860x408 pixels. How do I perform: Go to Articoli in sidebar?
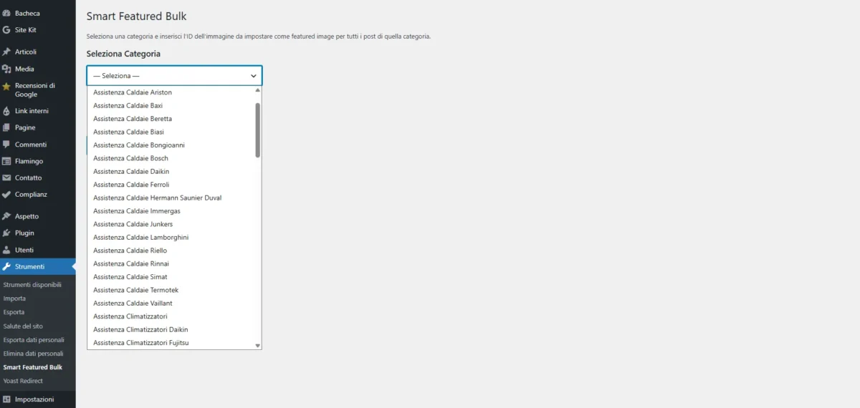pyautogui.click(x=26, y=52)
